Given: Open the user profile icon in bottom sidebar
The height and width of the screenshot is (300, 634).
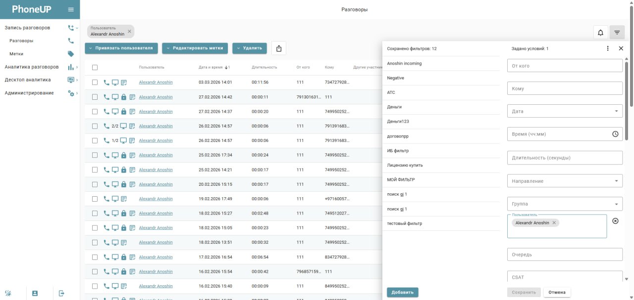Looking at the screenshot, I should tap(35, 293).
